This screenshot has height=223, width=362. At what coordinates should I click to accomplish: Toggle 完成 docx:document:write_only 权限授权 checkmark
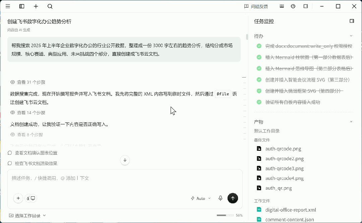click(259, 46)
